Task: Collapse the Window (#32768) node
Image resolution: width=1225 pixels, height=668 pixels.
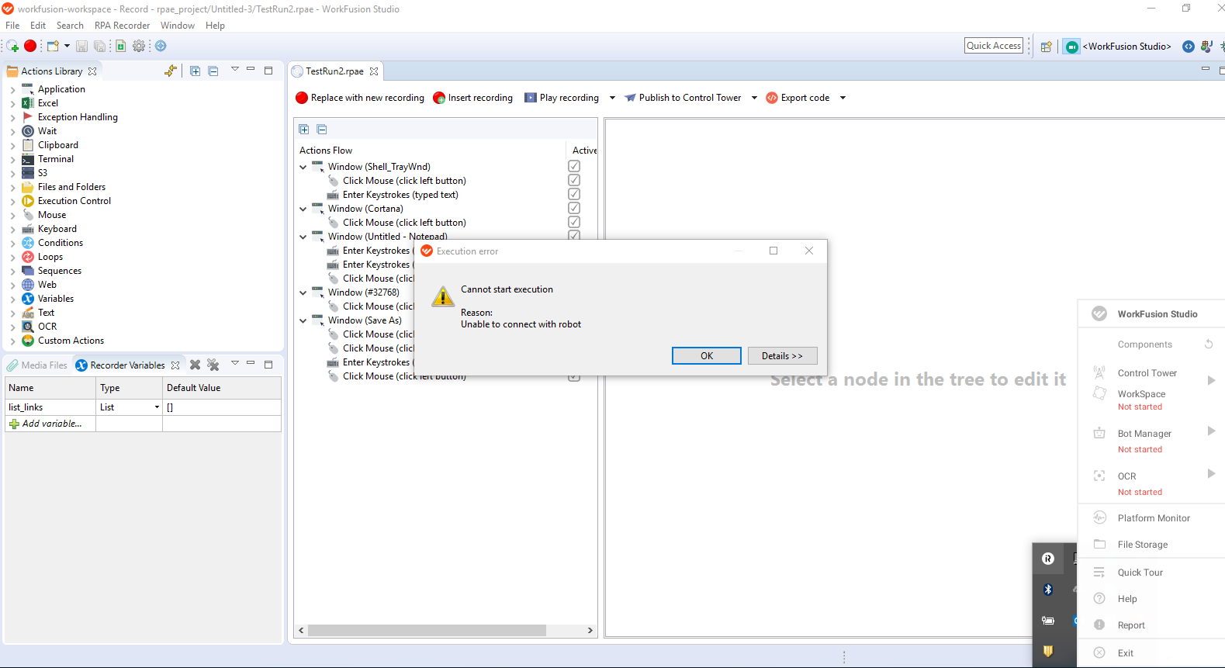Action: (303, 292)
